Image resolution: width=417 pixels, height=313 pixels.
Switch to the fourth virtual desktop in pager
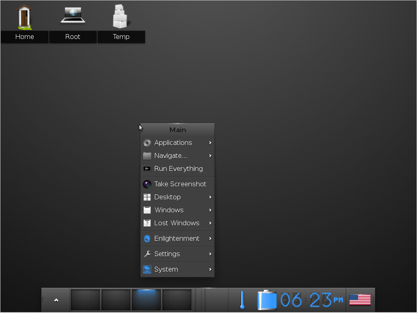(177, 300)
